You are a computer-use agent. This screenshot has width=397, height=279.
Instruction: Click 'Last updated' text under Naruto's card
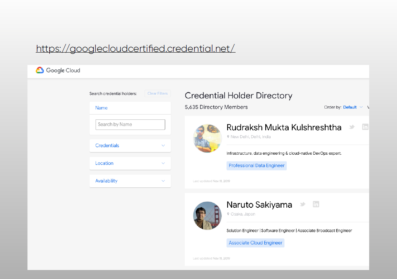click(211, 258)
